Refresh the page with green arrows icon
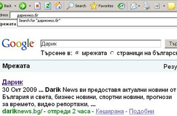 (48, 6)
